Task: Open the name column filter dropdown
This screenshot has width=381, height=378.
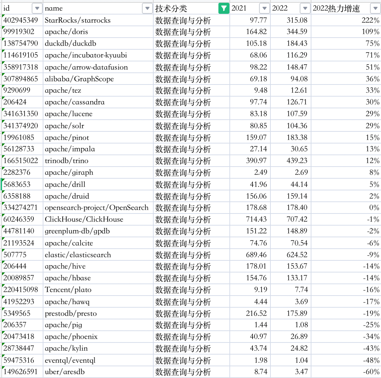Action: tap(147, 8)
